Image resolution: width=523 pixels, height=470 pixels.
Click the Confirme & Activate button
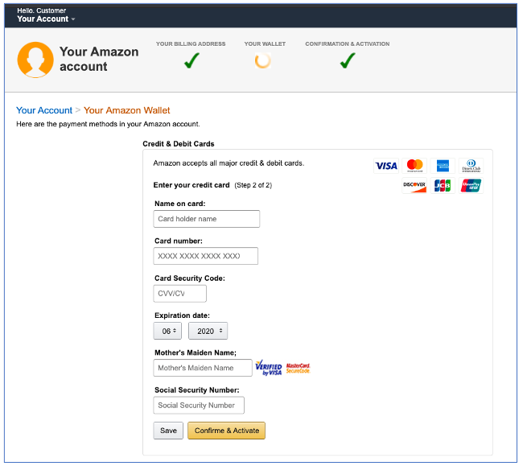226,431
